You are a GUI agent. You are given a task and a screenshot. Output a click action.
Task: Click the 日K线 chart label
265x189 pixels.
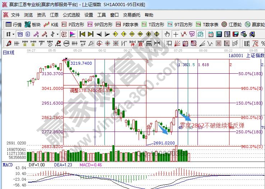click(9, 52)
